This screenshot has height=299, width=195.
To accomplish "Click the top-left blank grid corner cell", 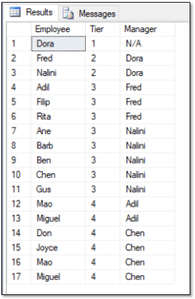I will 19,29.
